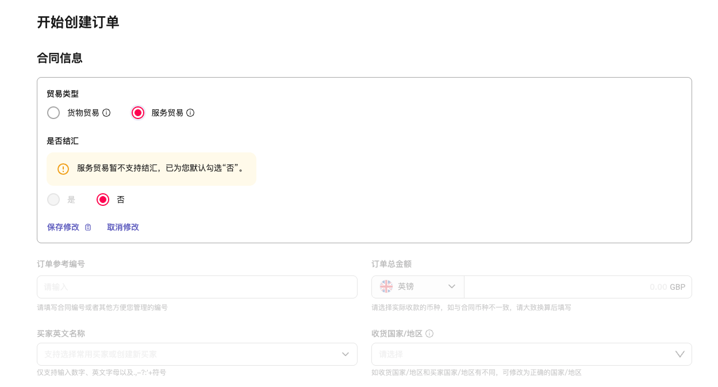
Task: Select the 否 radio option
Action: [x=103, y=200]
